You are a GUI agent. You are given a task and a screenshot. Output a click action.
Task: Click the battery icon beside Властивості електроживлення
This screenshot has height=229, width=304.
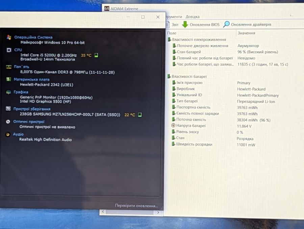169,40
